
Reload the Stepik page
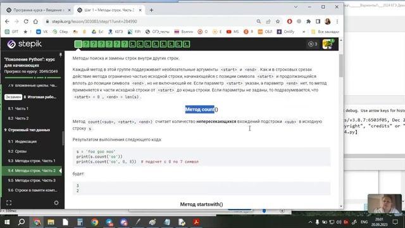[26, 22]
